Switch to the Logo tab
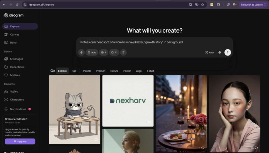Viewport: 269px width, 153px height. [139, 71]
